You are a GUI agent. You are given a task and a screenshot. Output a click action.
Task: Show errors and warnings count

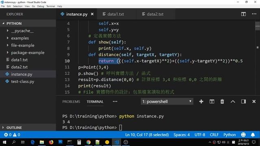12,135
